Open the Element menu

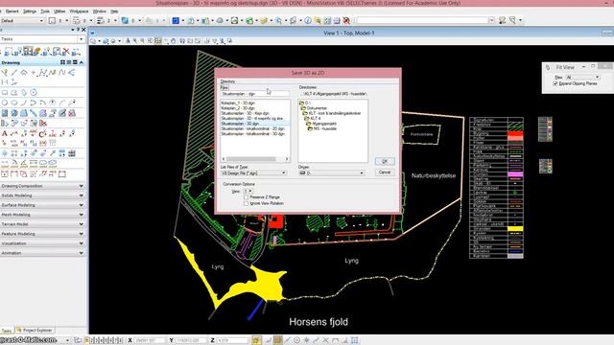tap(12, 11)
